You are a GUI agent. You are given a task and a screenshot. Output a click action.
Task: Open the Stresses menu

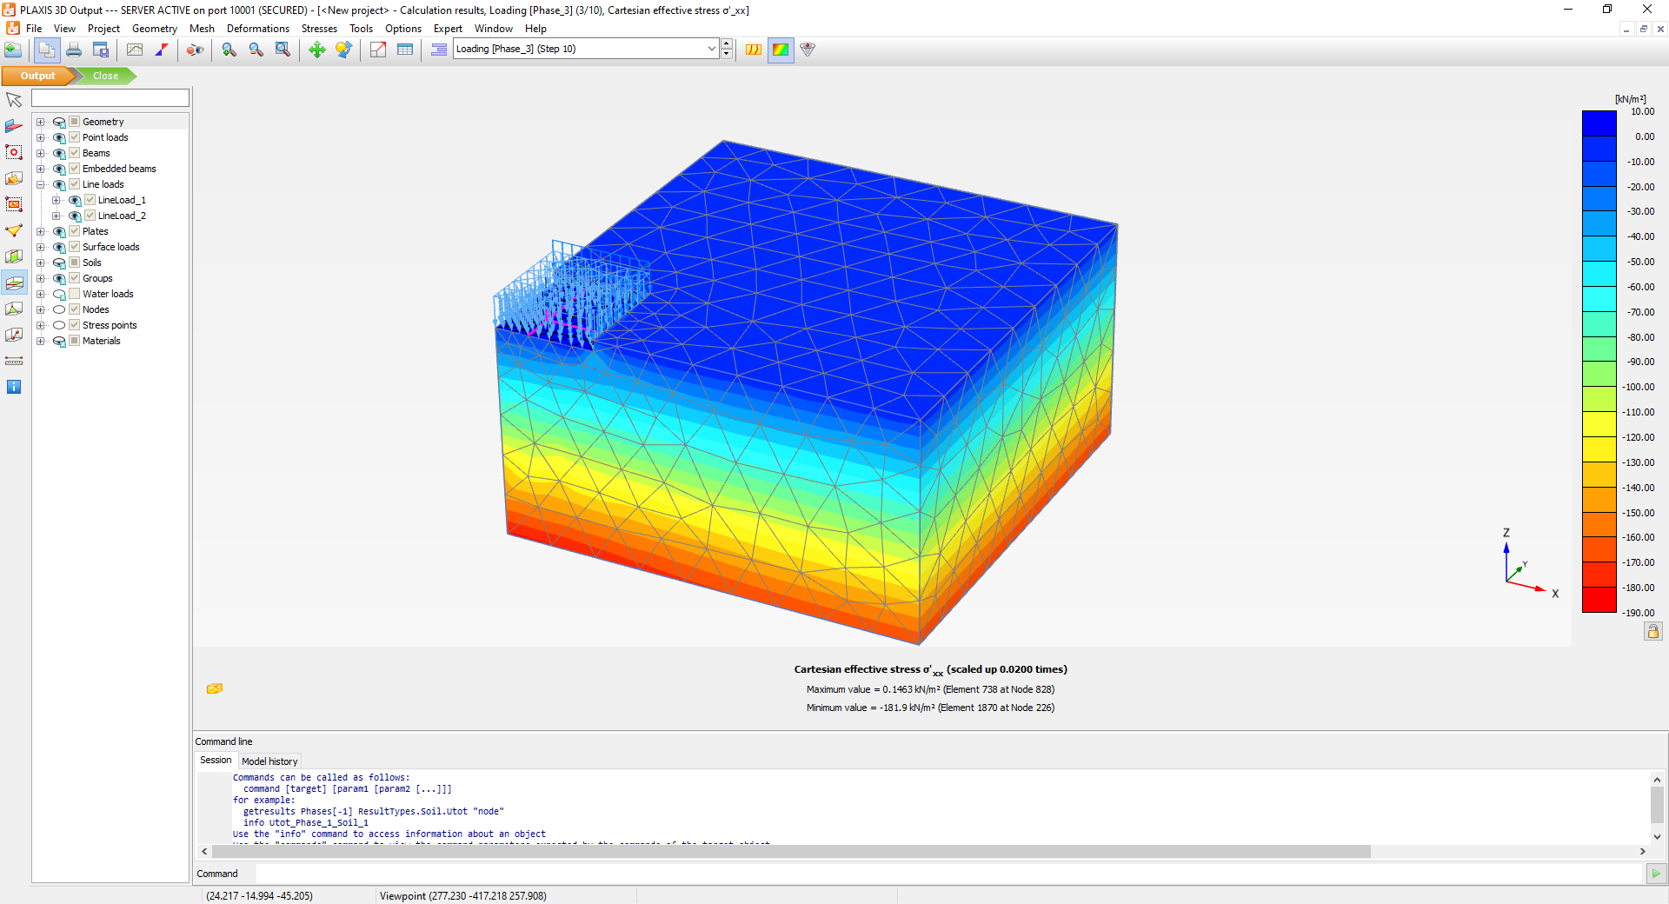(x=319, y=29)
